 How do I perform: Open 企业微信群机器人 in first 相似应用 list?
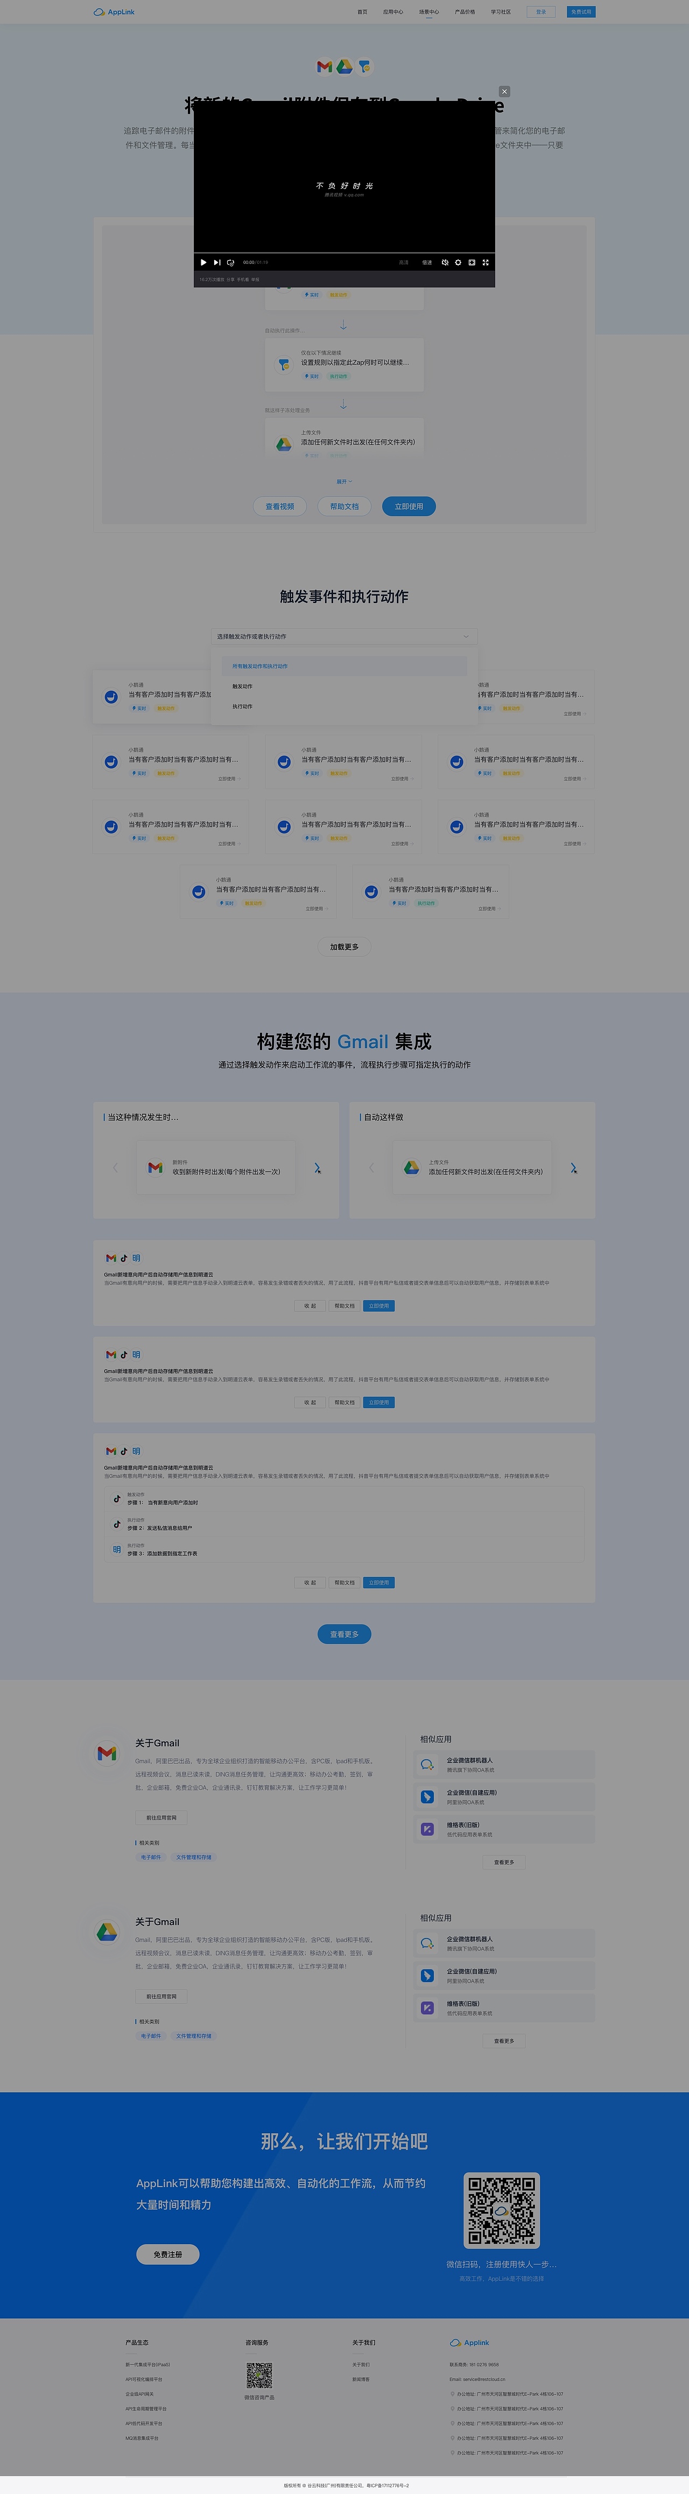(504, 1764)
